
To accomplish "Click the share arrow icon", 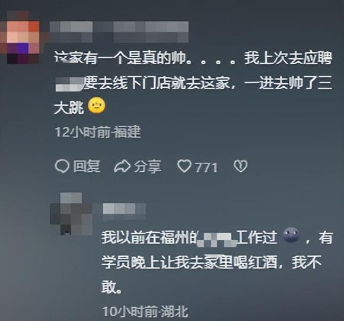I will click(122, 166).
